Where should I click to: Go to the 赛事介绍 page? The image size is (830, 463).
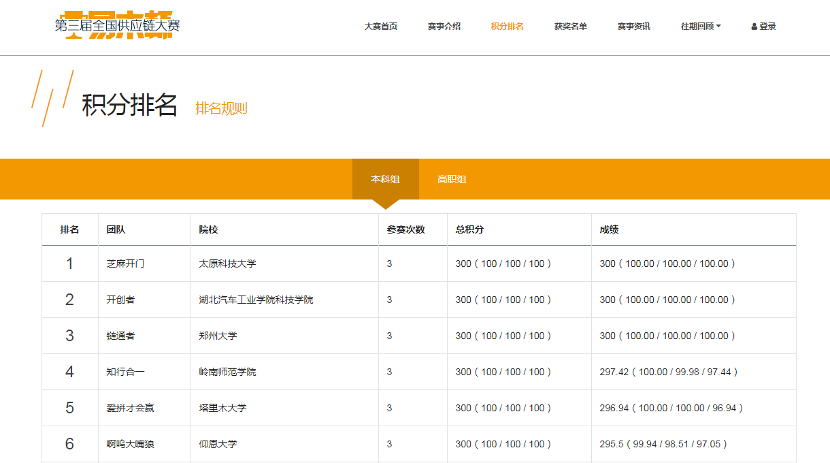click(444, 27)
